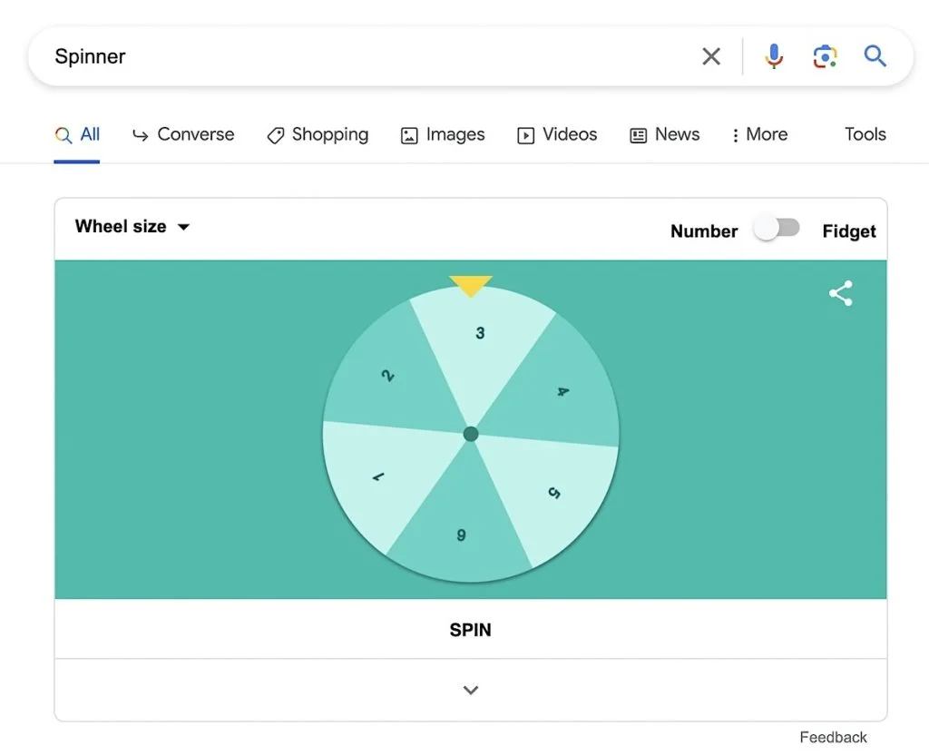Open the More search options menu
Image resolution: width=929 pixels, height=756 pixels.
(x=759, y=134)
